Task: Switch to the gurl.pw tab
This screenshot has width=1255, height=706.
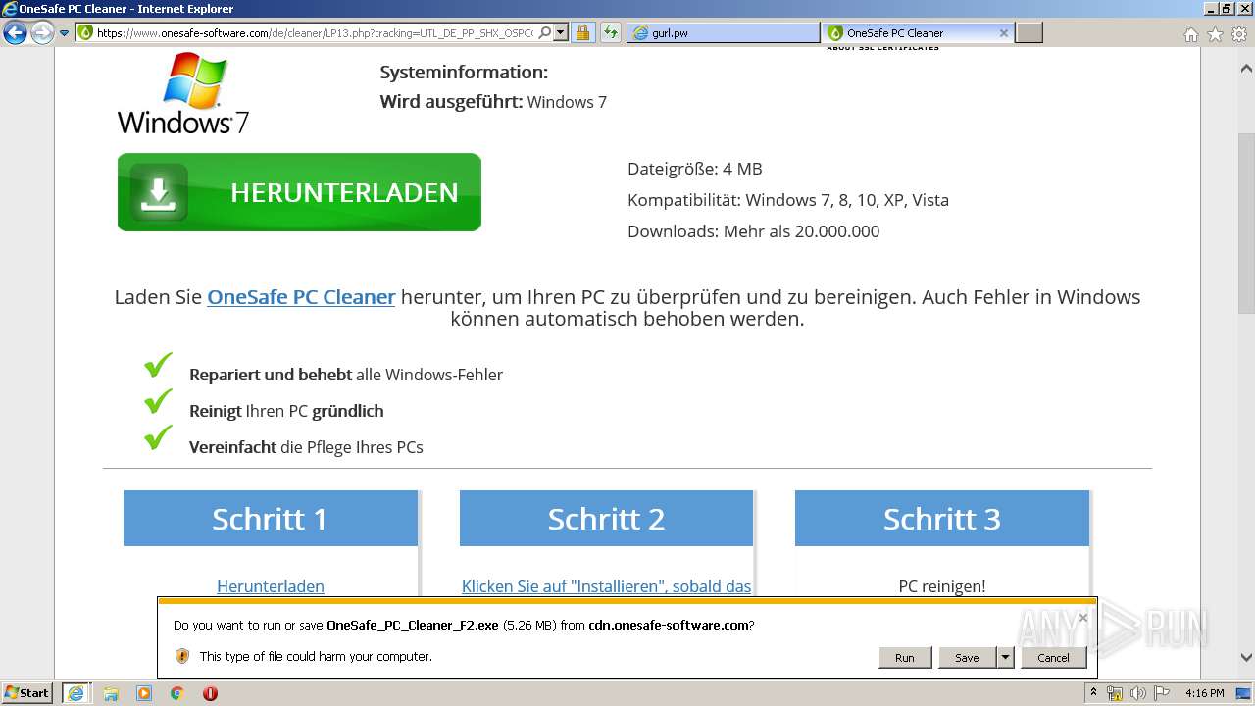Action: point(723,32)
